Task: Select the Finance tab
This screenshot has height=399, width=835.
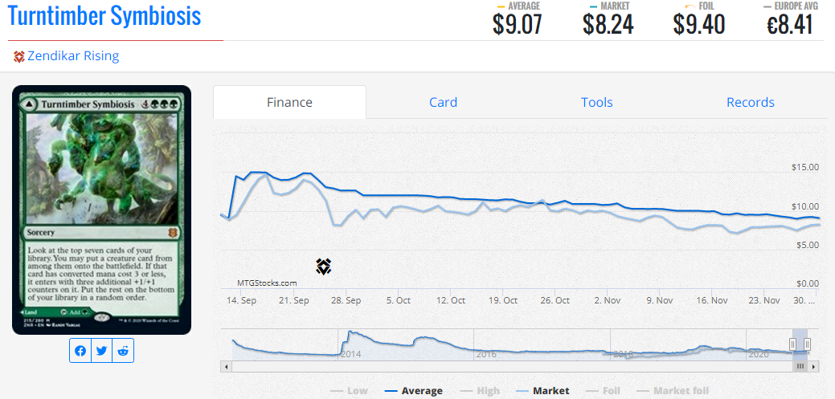Action: pyautogui.click(x=289, y=102)
